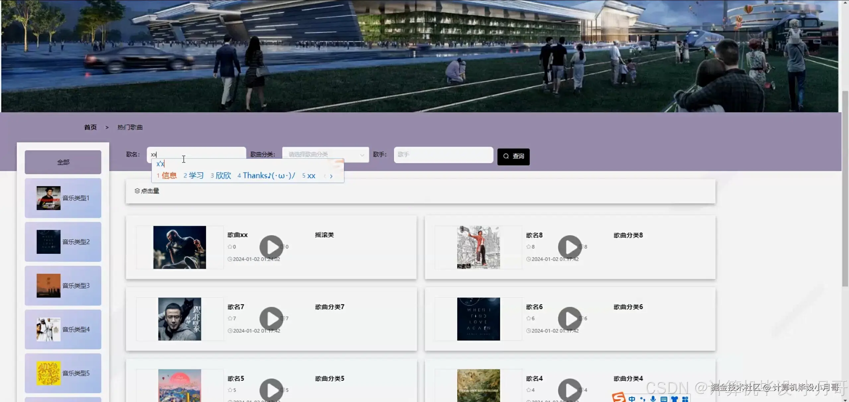849x402 pixels.
Task: Click the 点击量 sort icon
Action: 137,191
